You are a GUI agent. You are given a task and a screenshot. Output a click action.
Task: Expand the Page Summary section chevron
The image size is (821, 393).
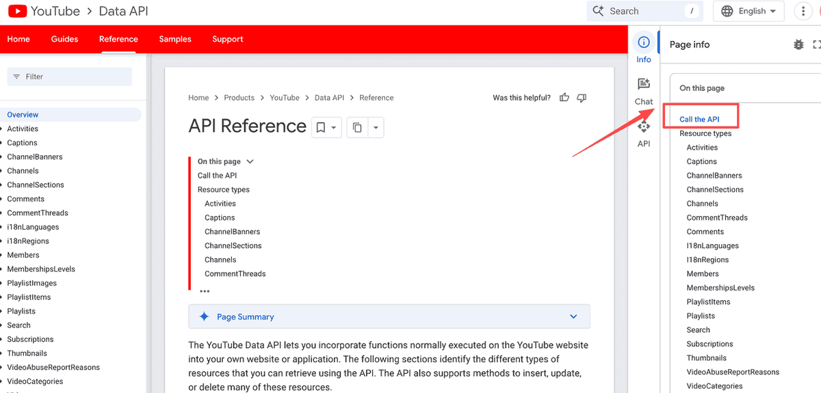(573, 316)
